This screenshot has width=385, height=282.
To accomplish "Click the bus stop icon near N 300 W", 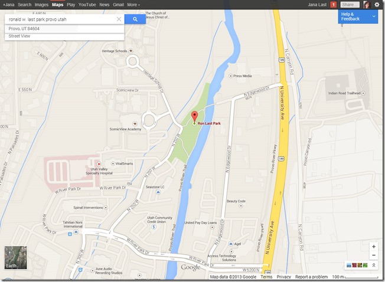I will pyautogui.click(x=80, y=270).
